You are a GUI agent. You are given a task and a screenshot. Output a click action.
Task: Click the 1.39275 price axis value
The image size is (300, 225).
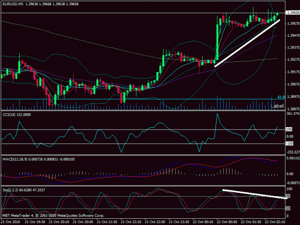(293, 59)
